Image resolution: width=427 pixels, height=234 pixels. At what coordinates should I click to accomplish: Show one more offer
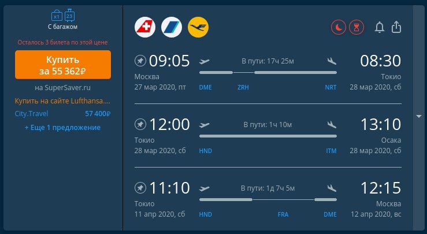coord(62,128)
